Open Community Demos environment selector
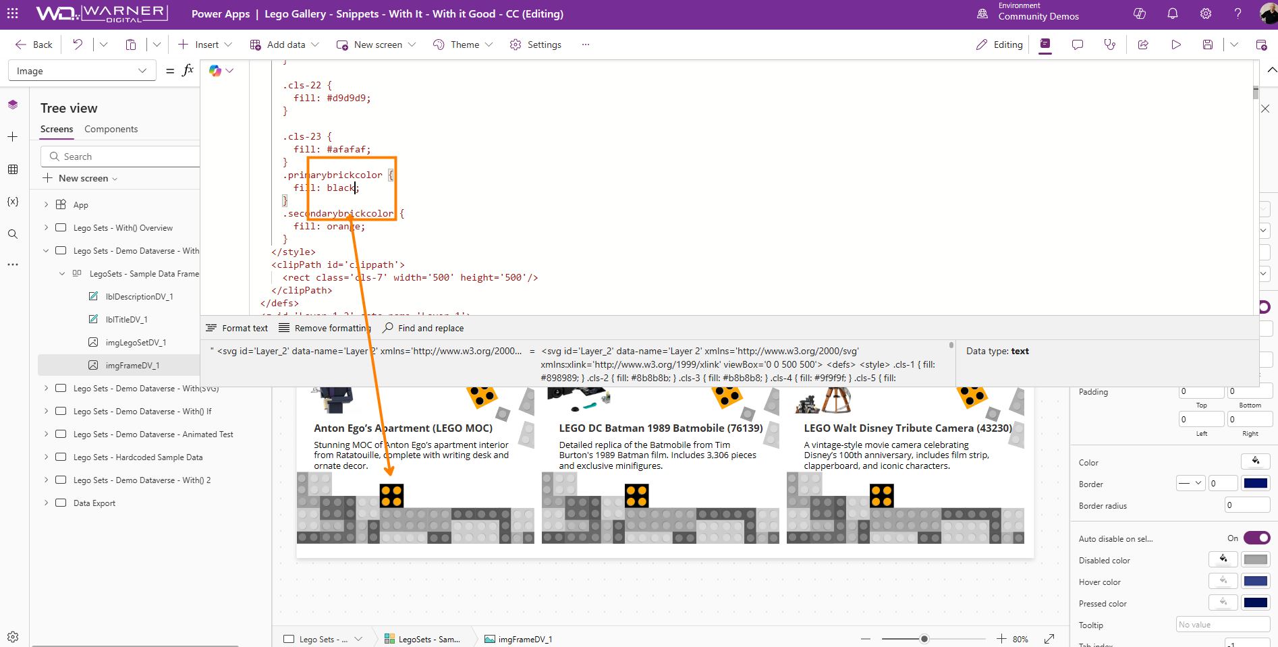Image resolution: width=1278 pixels, height=647 pixels. (x=1028, y=13)
